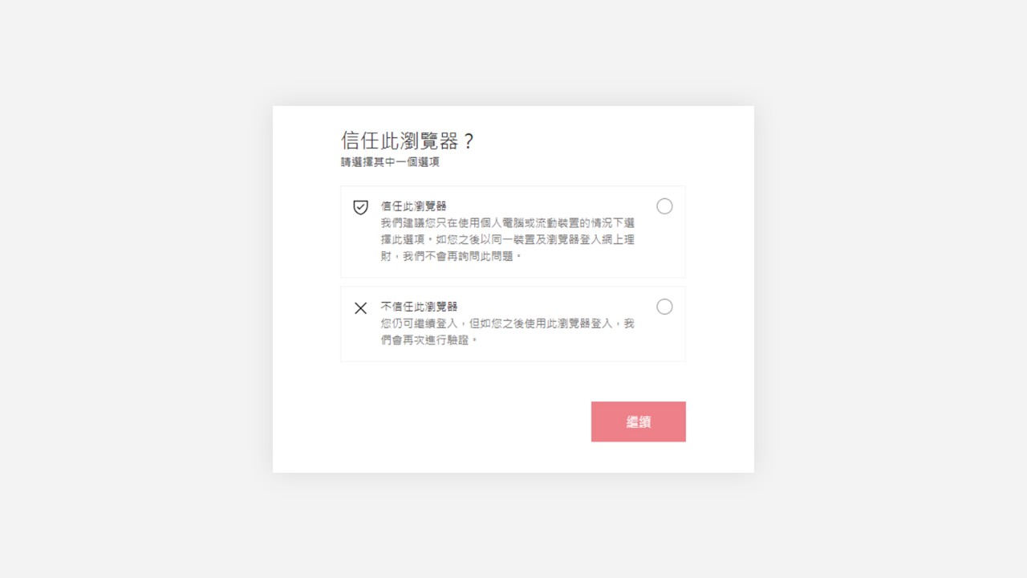Image resolution: width=1027 pixels, height=578 pixels.
Task: Choose the 不信任此瀏覽器 radio button
Action: 664,307
